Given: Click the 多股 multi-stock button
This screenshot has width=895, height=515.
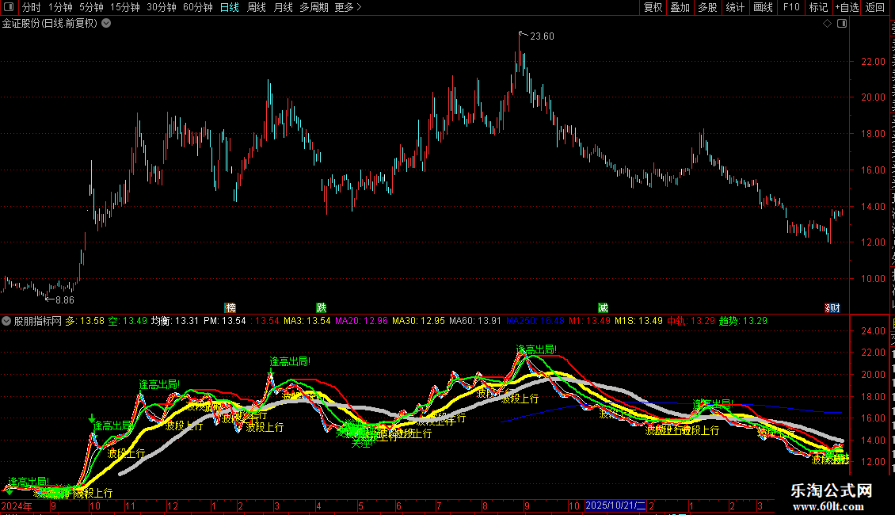Looking at the screenshot, I should click(x=707, y=7).
